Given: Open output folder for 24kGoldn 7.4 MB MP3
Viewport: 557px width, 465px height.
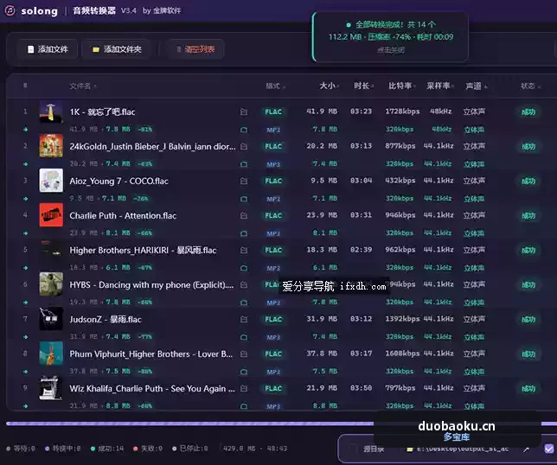Looking at the screenshot, I should (244, 164).
